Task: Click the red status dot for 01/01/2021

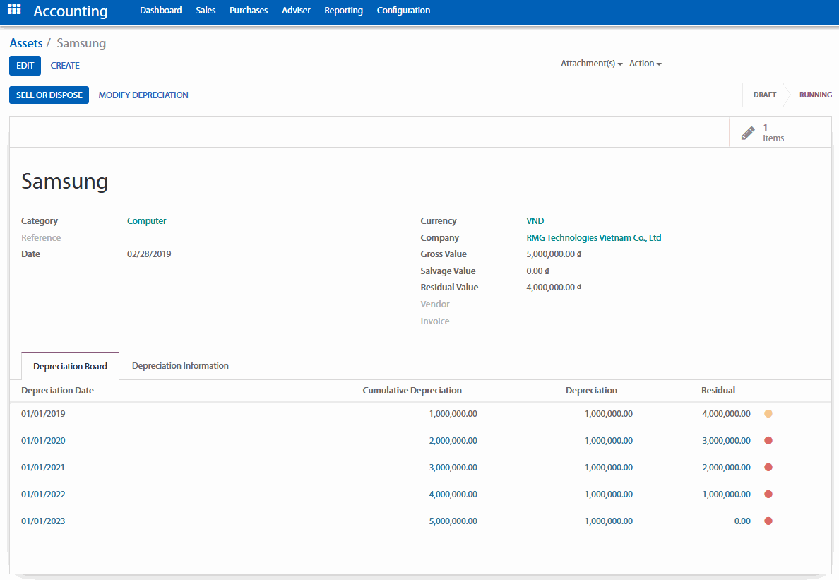Action: click(x=768, y=468)
